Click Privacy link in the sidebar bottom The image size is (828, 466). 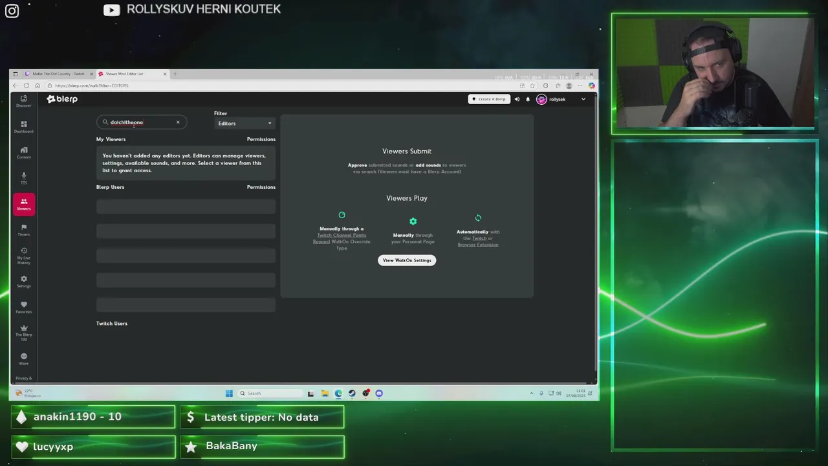(x=24, y=378)
